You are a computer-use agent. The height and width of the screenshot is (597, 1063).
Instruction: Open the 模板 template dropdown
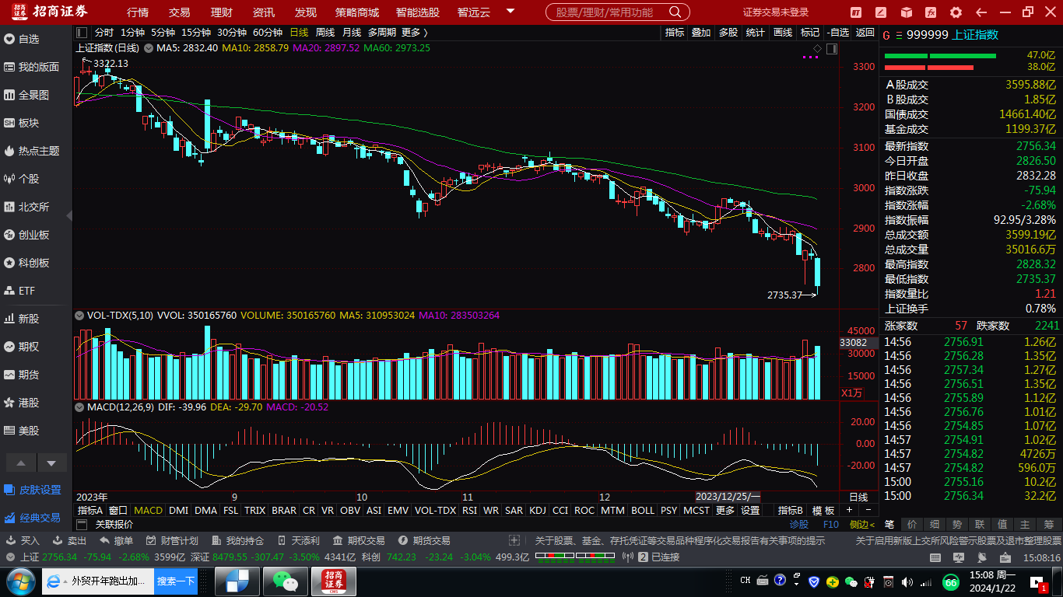click(x=823, y=511)
